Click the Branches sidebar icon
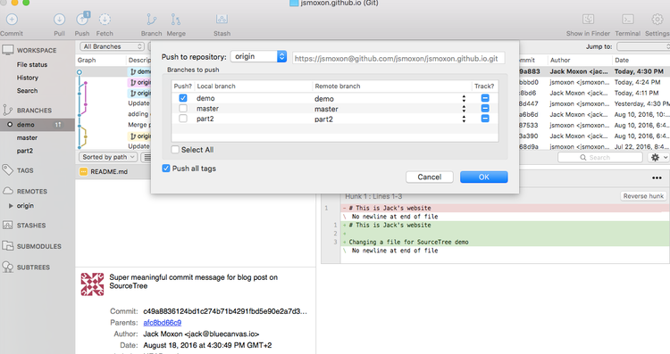This screenshot has width=670, height=354. click(x=8, y=110)
